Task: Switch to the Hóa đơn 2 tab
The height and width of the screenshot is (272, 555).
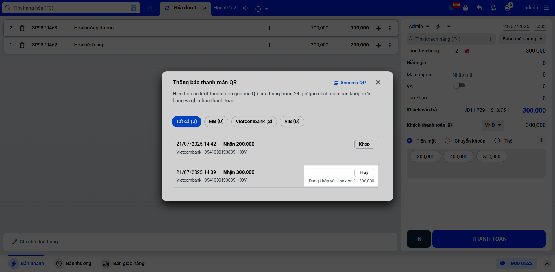Action: pos(225,8)
